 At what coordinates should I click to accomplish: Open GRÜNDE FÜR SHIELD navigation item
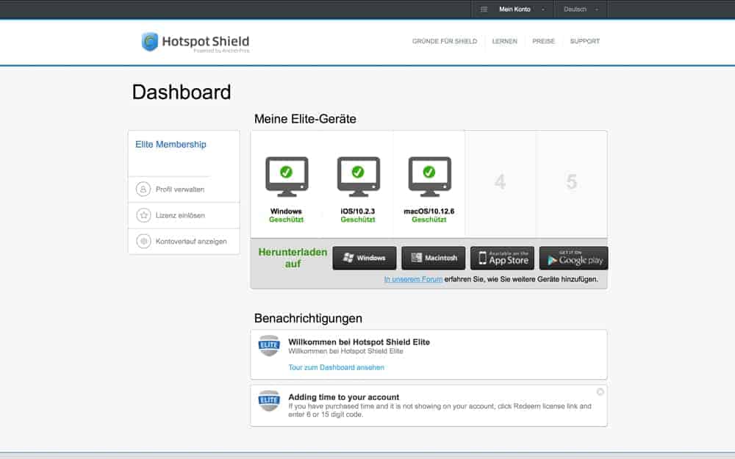445,41
